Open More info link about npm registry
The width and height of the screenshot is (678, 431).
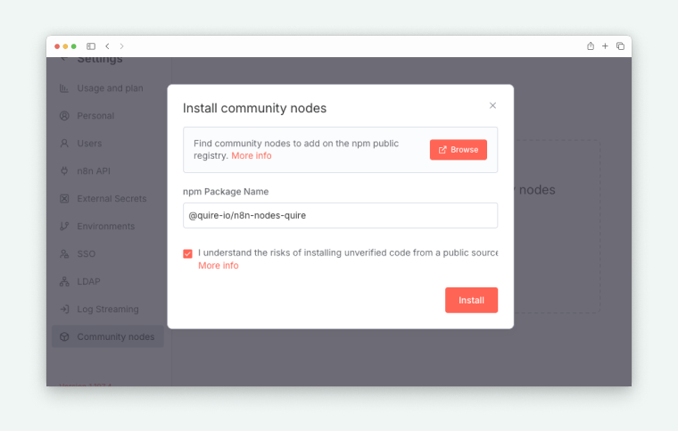(x=251, y=155)
